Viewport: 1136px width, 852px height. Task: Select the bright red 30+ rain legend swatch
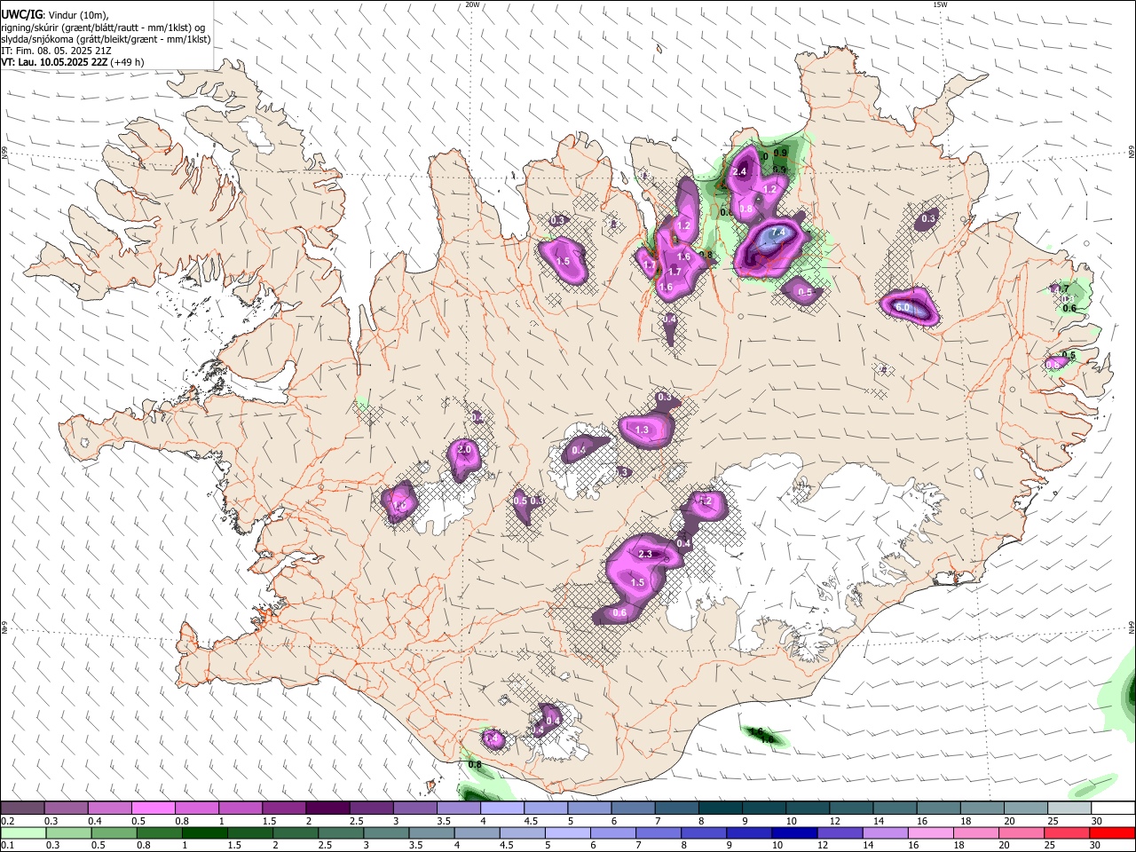point(1113,833)
